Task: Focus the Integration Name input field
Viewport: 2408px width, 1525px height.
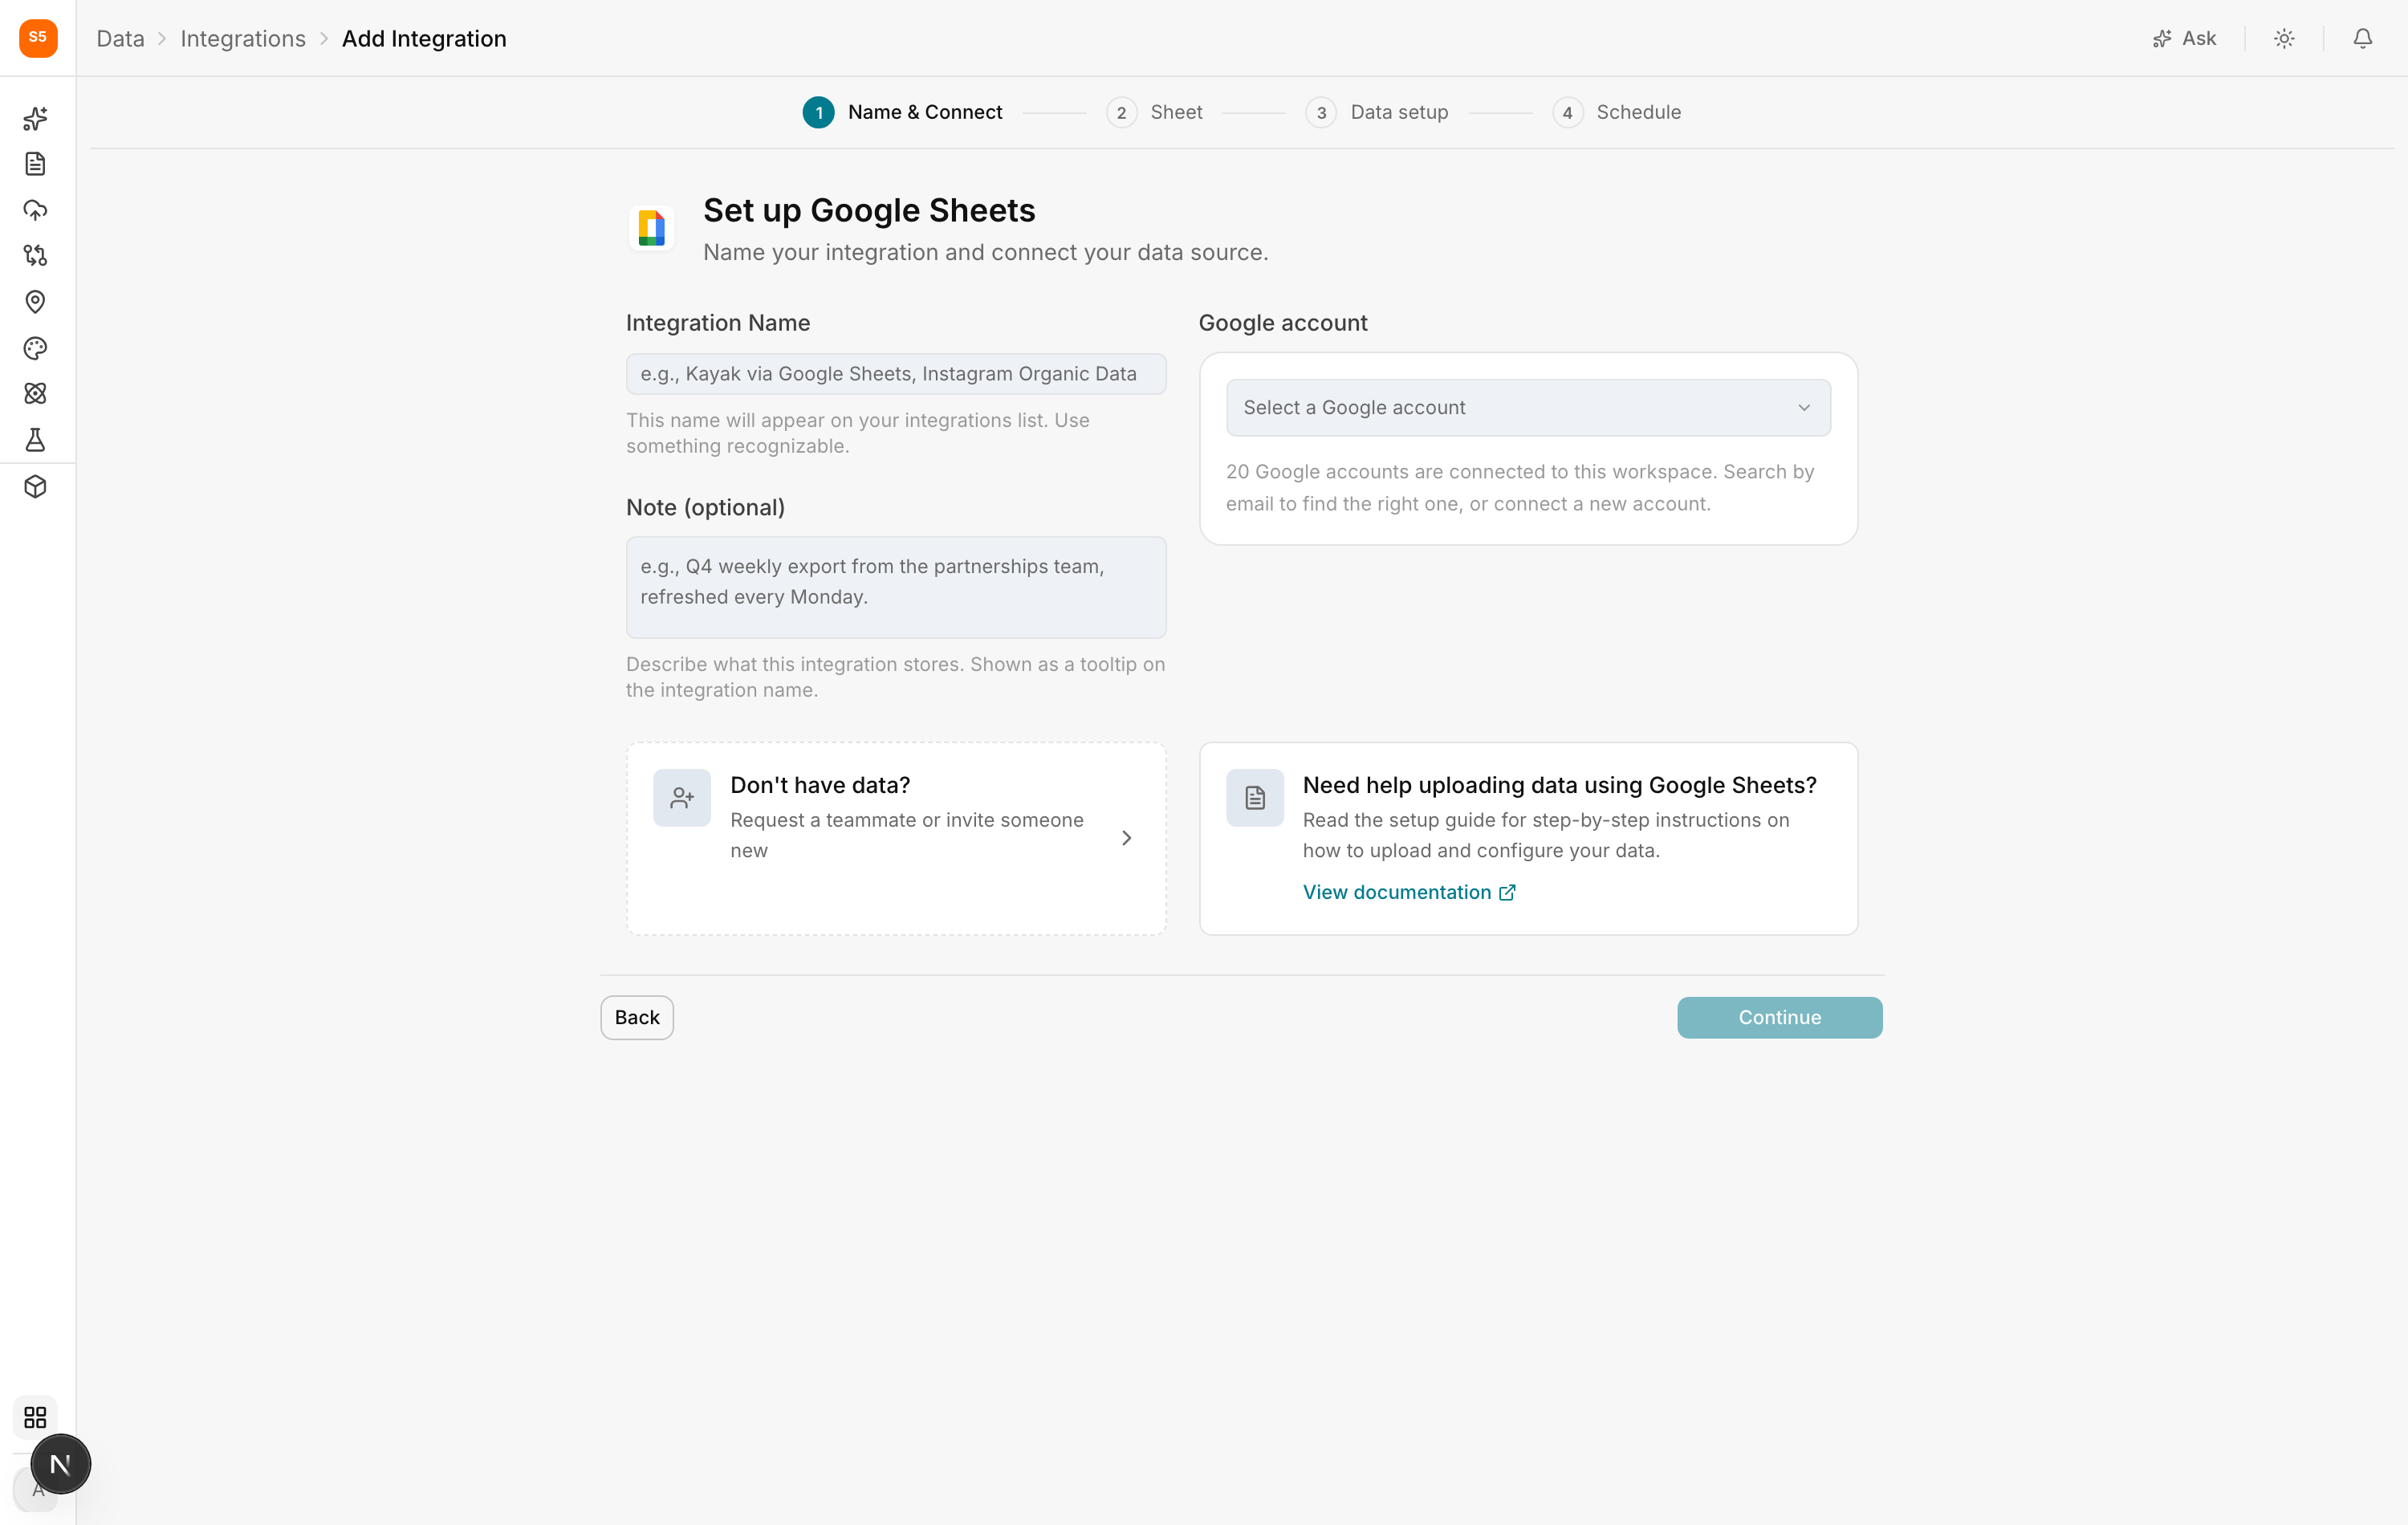Action: [896, 374]
